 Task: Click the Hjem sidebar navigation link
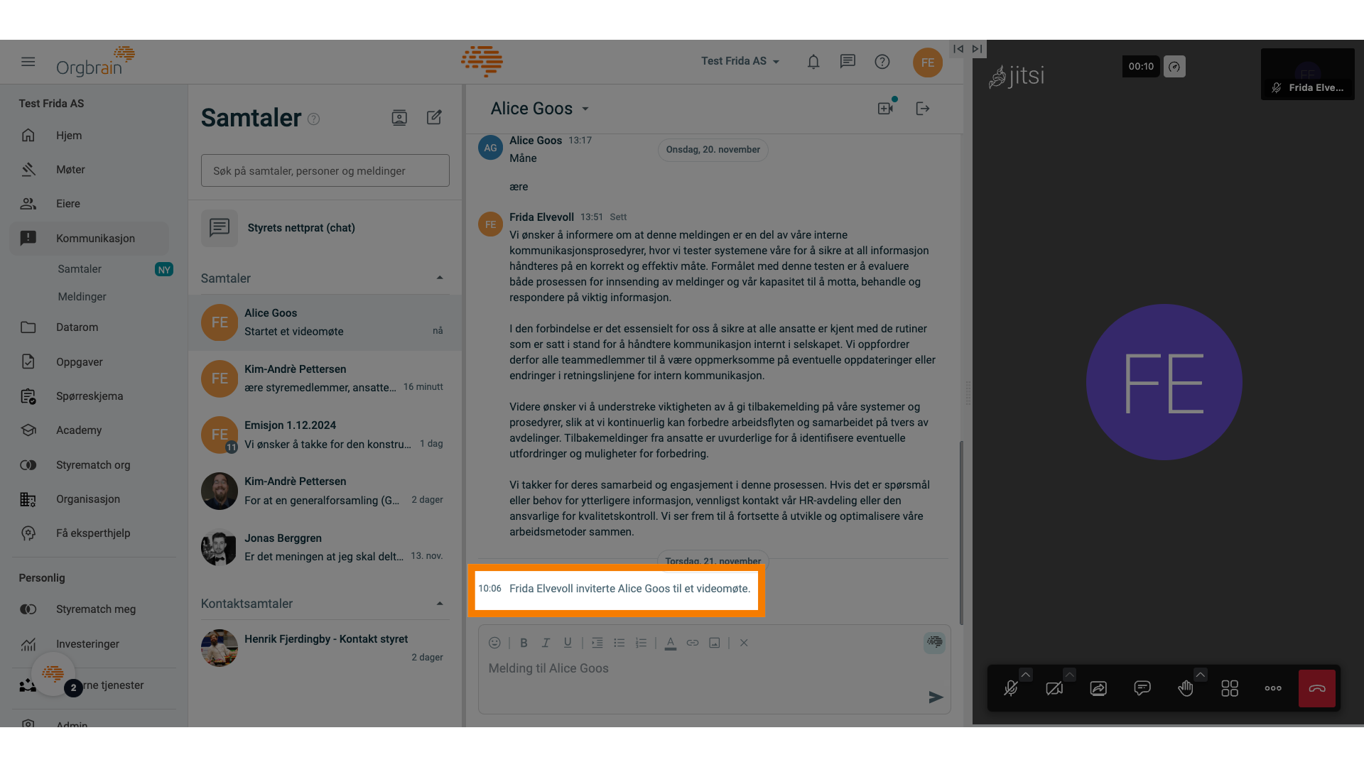[68, 135]
